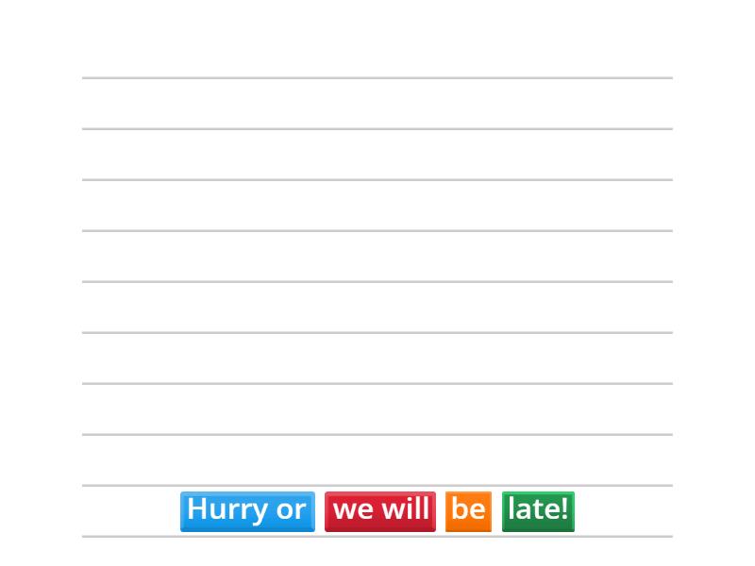Click the second empty lined row from top

[x=377, y=155]
